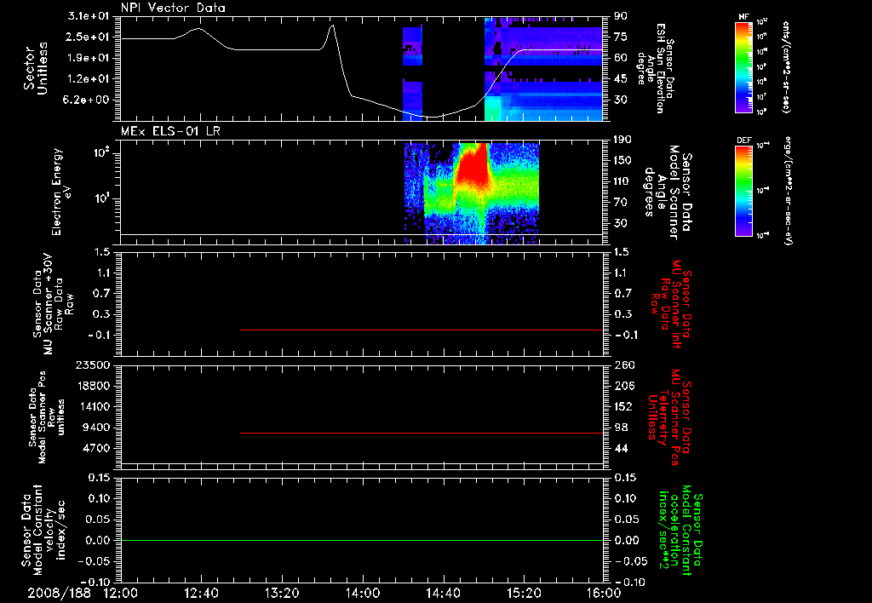872x603 pixels.
Task: Click the 206 tick label
Action: [x=624, y=386]
